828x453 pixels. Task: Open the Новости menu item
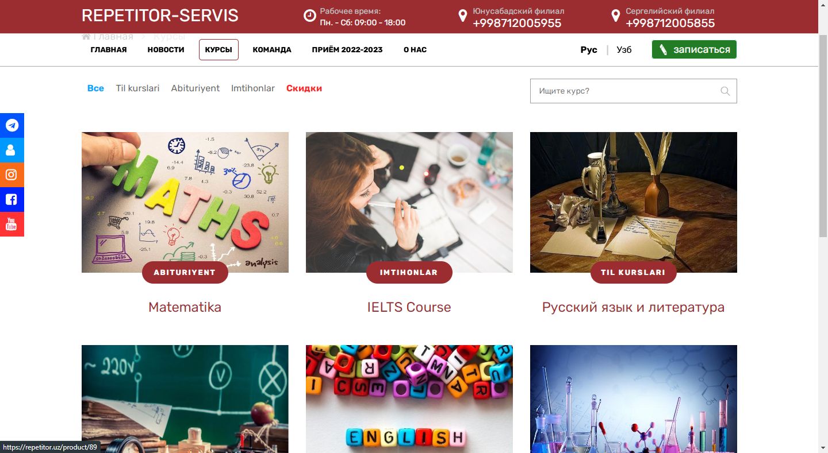[x=166, y=50]
